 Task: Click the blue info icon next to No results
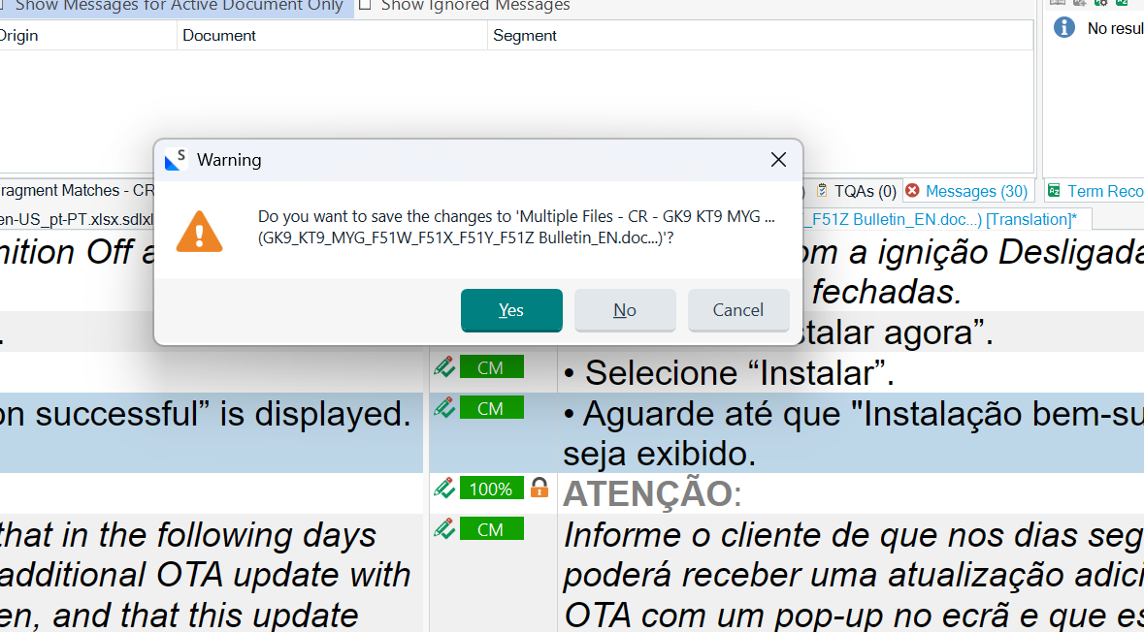pyautogui.click(x=1063, y=27)
